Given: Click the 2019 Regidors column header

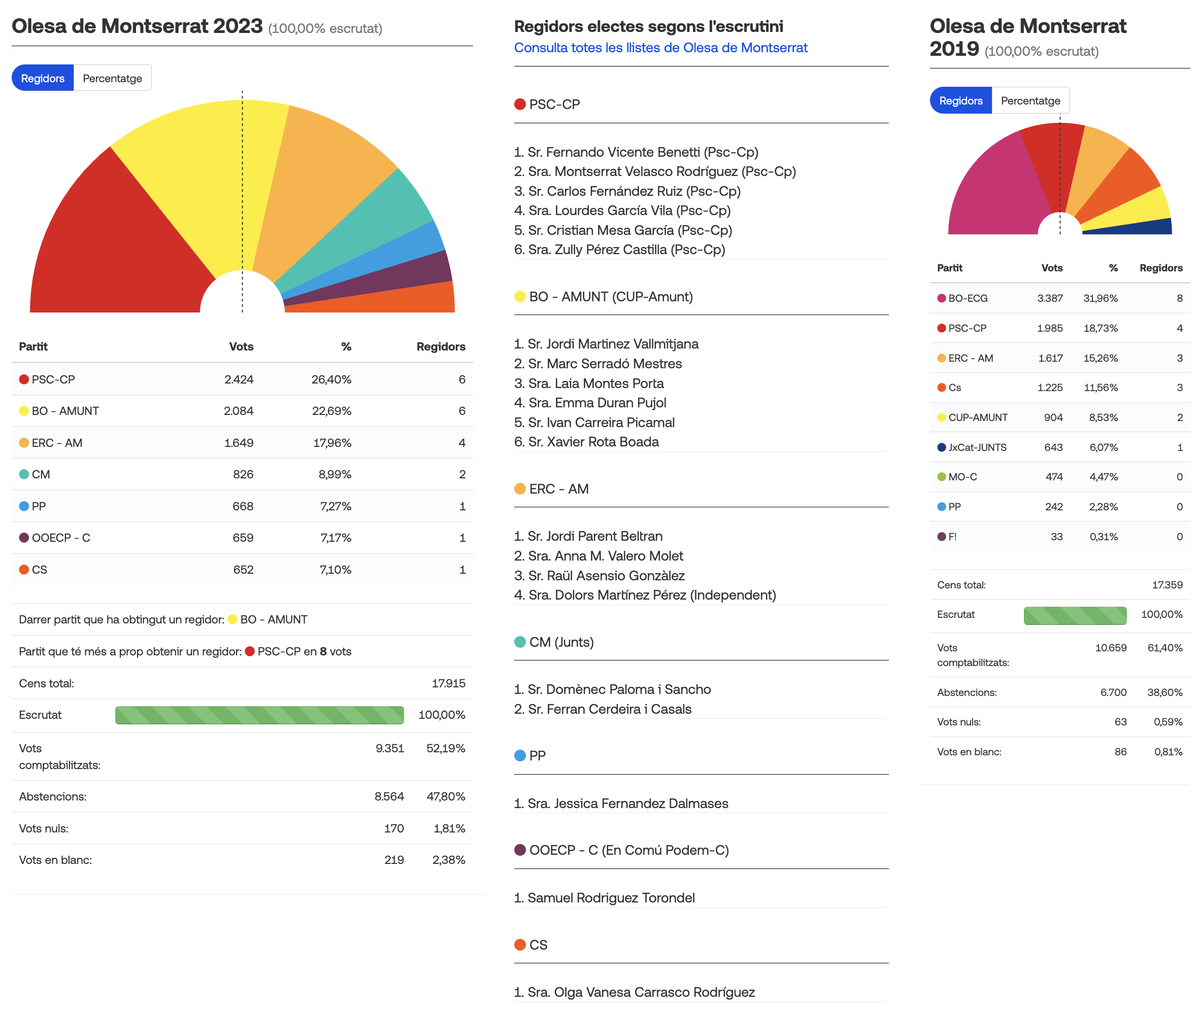Looking at the screenshot, I should [1161, 268].
